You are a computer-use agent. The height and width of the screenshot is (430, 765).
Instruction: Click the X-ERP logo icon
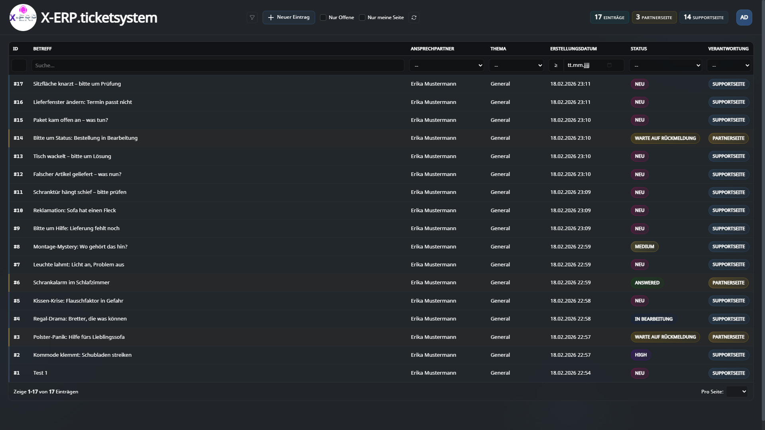click(x=23, y=17)
